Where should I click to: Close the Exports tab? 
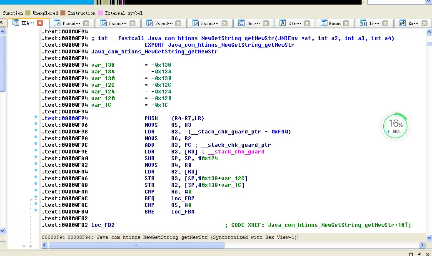pos(425,23)
